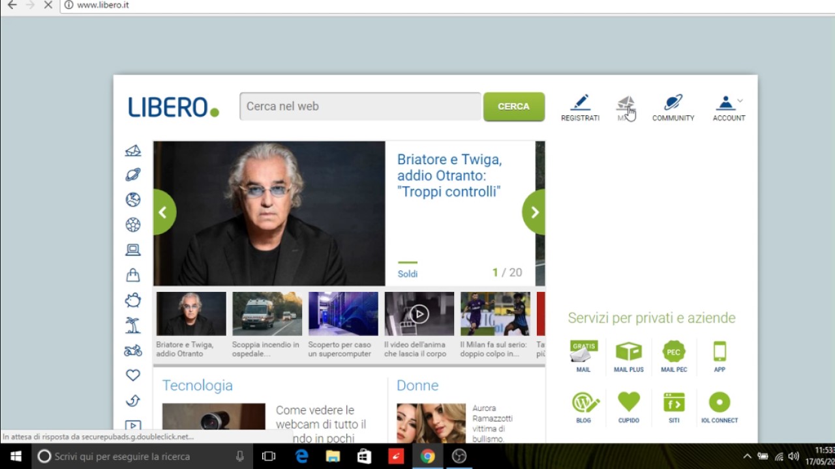Image resolution: width=835 pixels, height=469 pixels.
Task: Open the video play icon in left sidebar
Action: 133,425
